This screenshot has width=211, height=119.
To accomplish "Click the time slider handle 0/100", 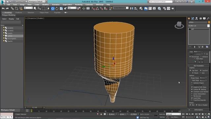I will [x=35, y=107].
